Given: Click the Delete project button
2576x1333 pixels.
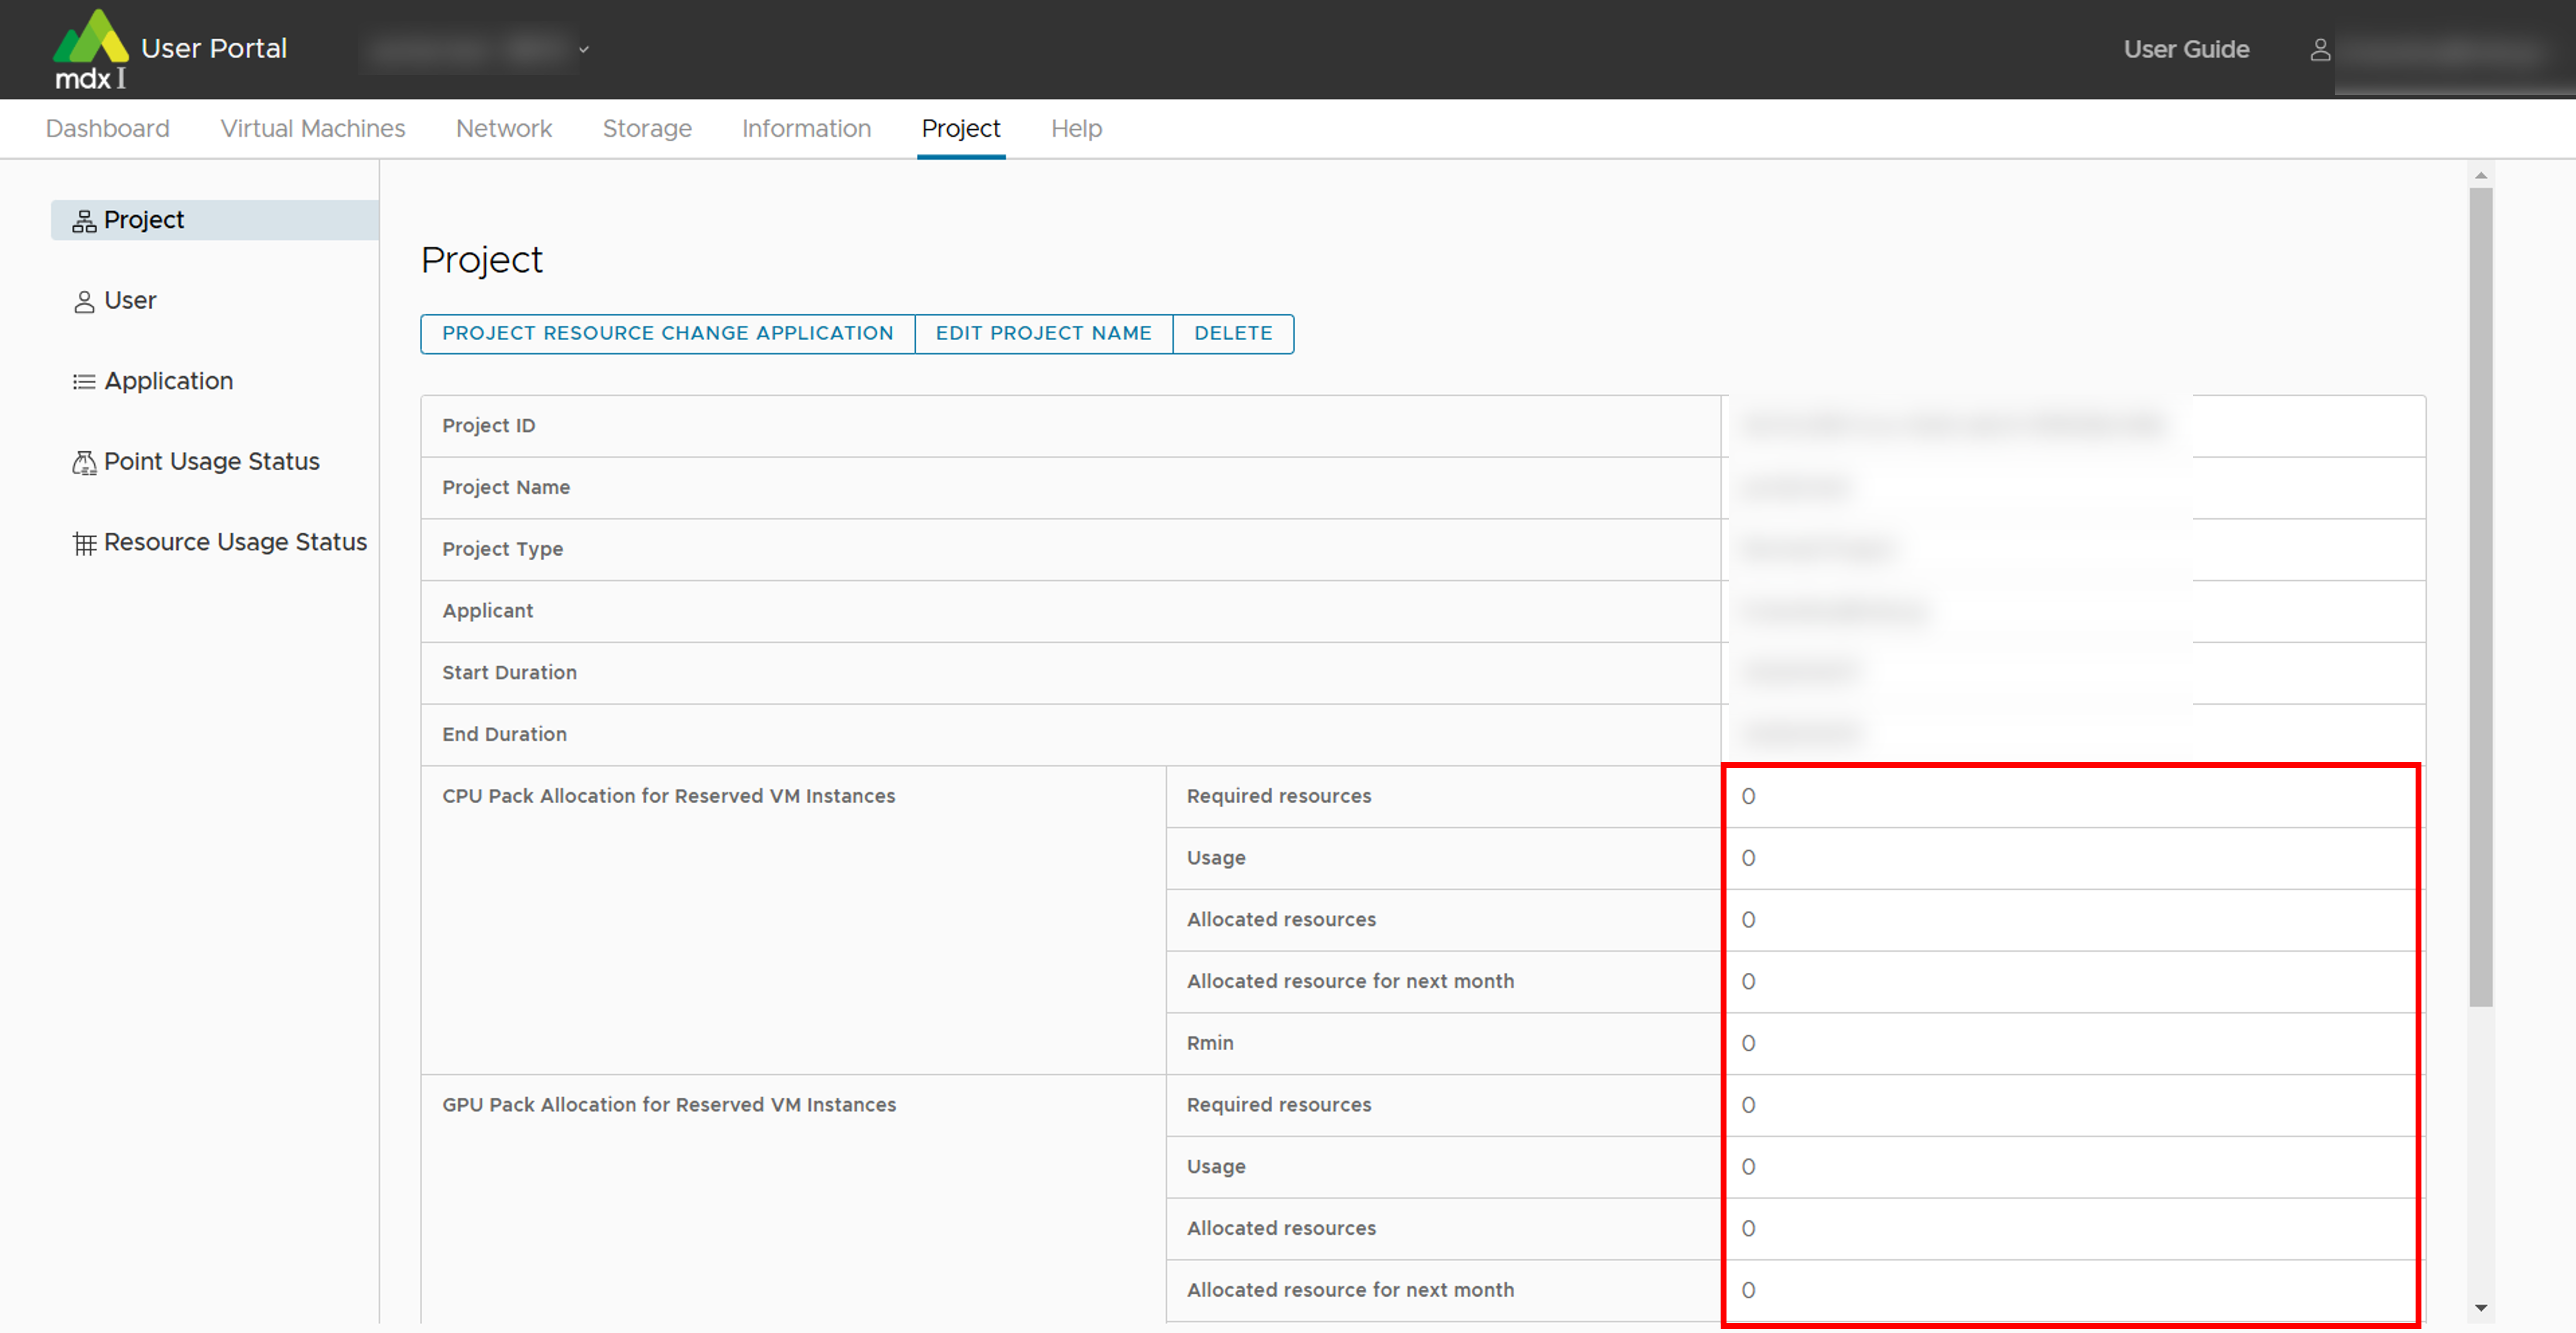Looking at the screenshot, I should click(1232, 333).
